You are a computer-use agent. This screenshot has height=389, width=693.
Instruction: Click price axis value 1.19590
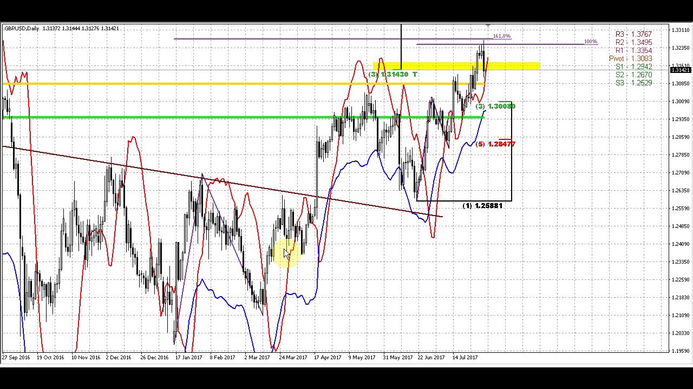[681, 351]
